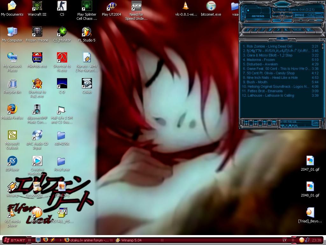Select the 2048_01.gif file
Image resolution: width=326 pixels, height=245 pixels.
point(310,189)
